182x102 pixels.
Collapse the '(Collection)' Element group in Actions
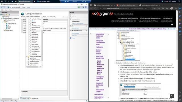(x=86, y=31)
